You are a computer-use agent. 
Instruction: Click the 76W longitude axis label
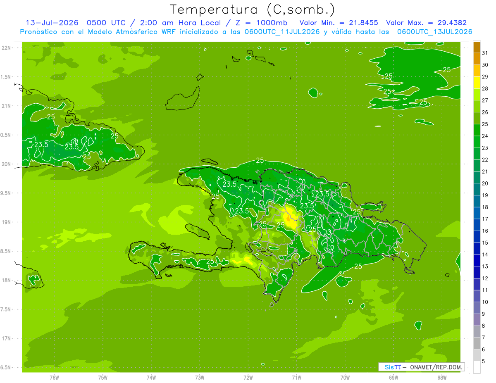tap(54, 377)
